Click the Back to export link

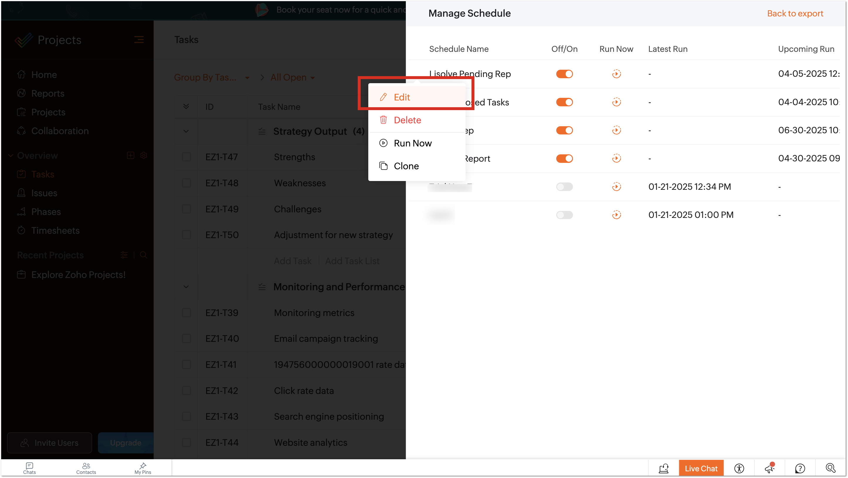click(x=795, y=13)
